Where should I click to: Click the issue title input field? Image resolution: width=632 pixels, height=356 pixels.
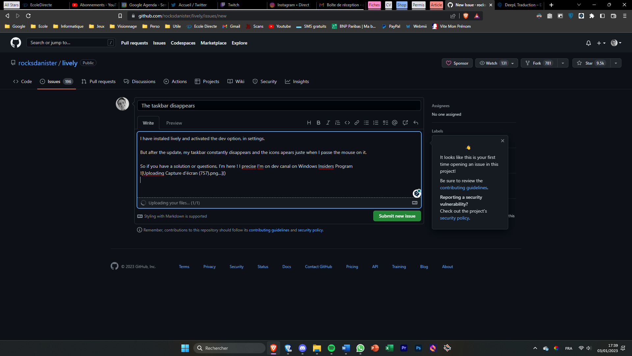point(279,105)
